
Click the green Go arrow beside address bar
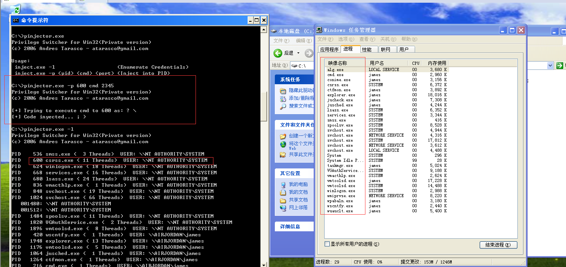tap(560, 66)
